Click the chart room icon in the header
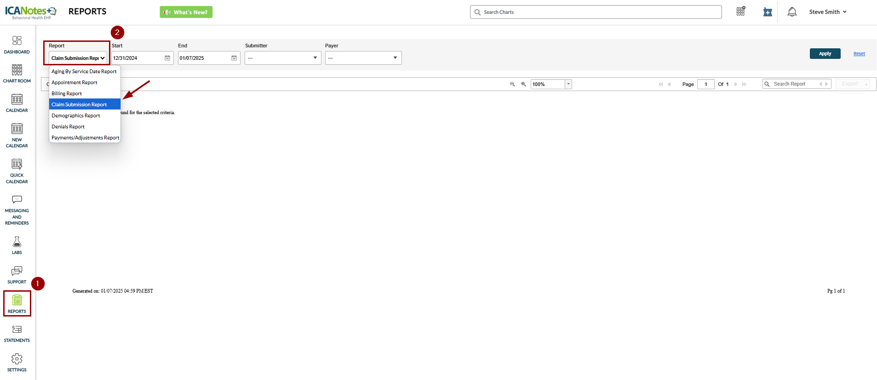The width and height of the screenshot is (877, 380). coord(741,12)
